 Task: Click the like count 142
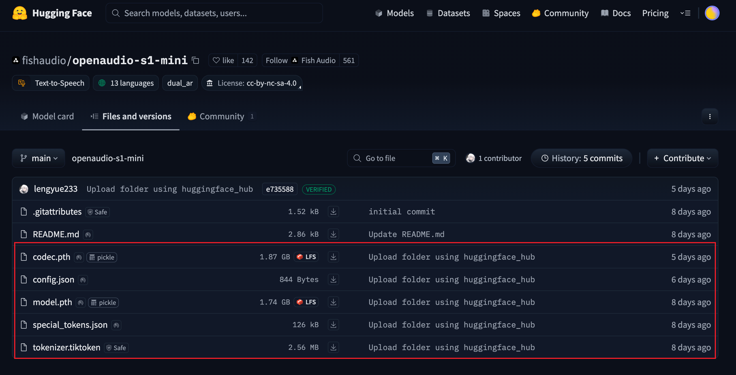[247, 60]
